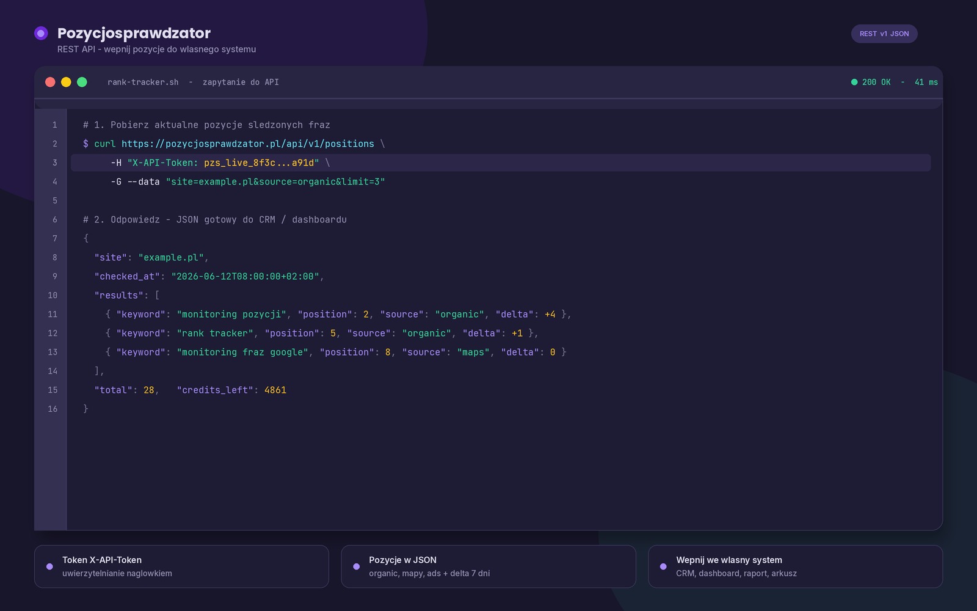Screen dimensions: 977x611
Task: Click the checked_at timestamp value
Action: pos(245,276)
